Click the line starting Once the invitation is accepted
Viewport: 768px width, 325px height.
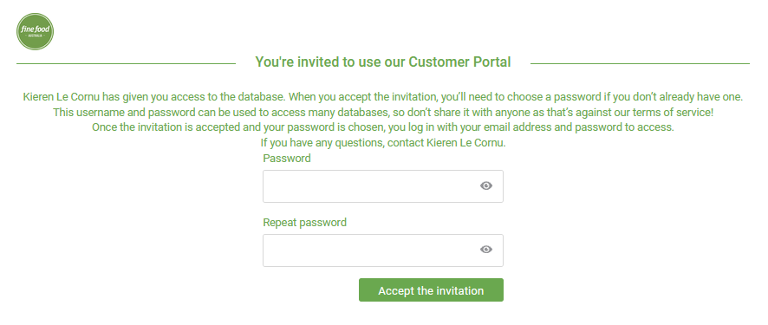pos(383,127)
